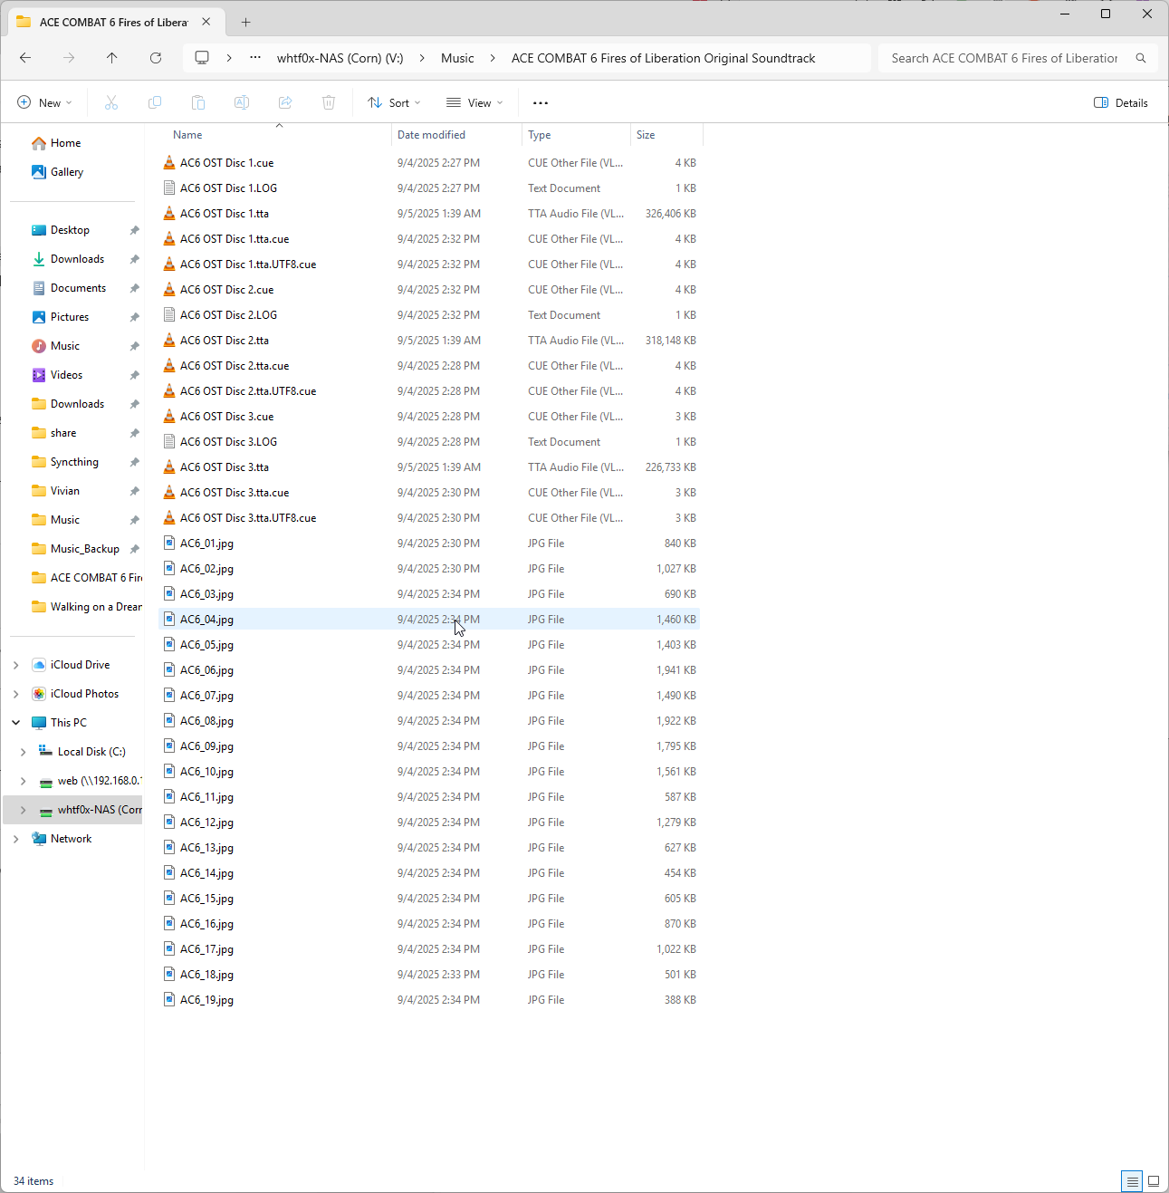Click the New button in toolbar

pyautogui.click(x=44, y=103)
